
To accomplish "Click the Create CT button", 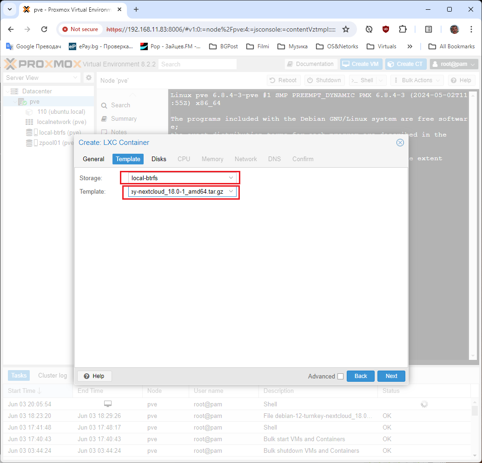I will [406, 64].
